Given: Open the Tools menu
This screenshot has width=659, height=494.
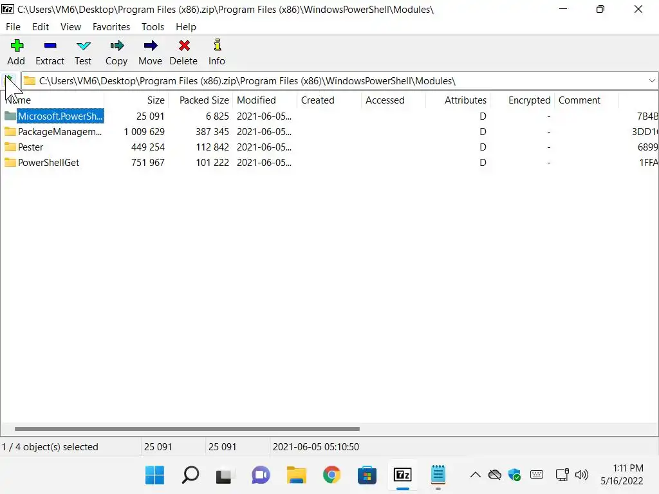Looking at the screenshot, I should [x=153, y=27].
